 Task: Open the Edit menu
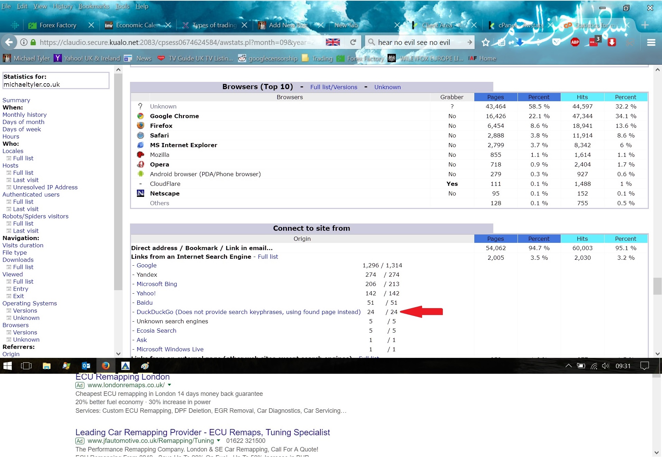tap(22, 6)
